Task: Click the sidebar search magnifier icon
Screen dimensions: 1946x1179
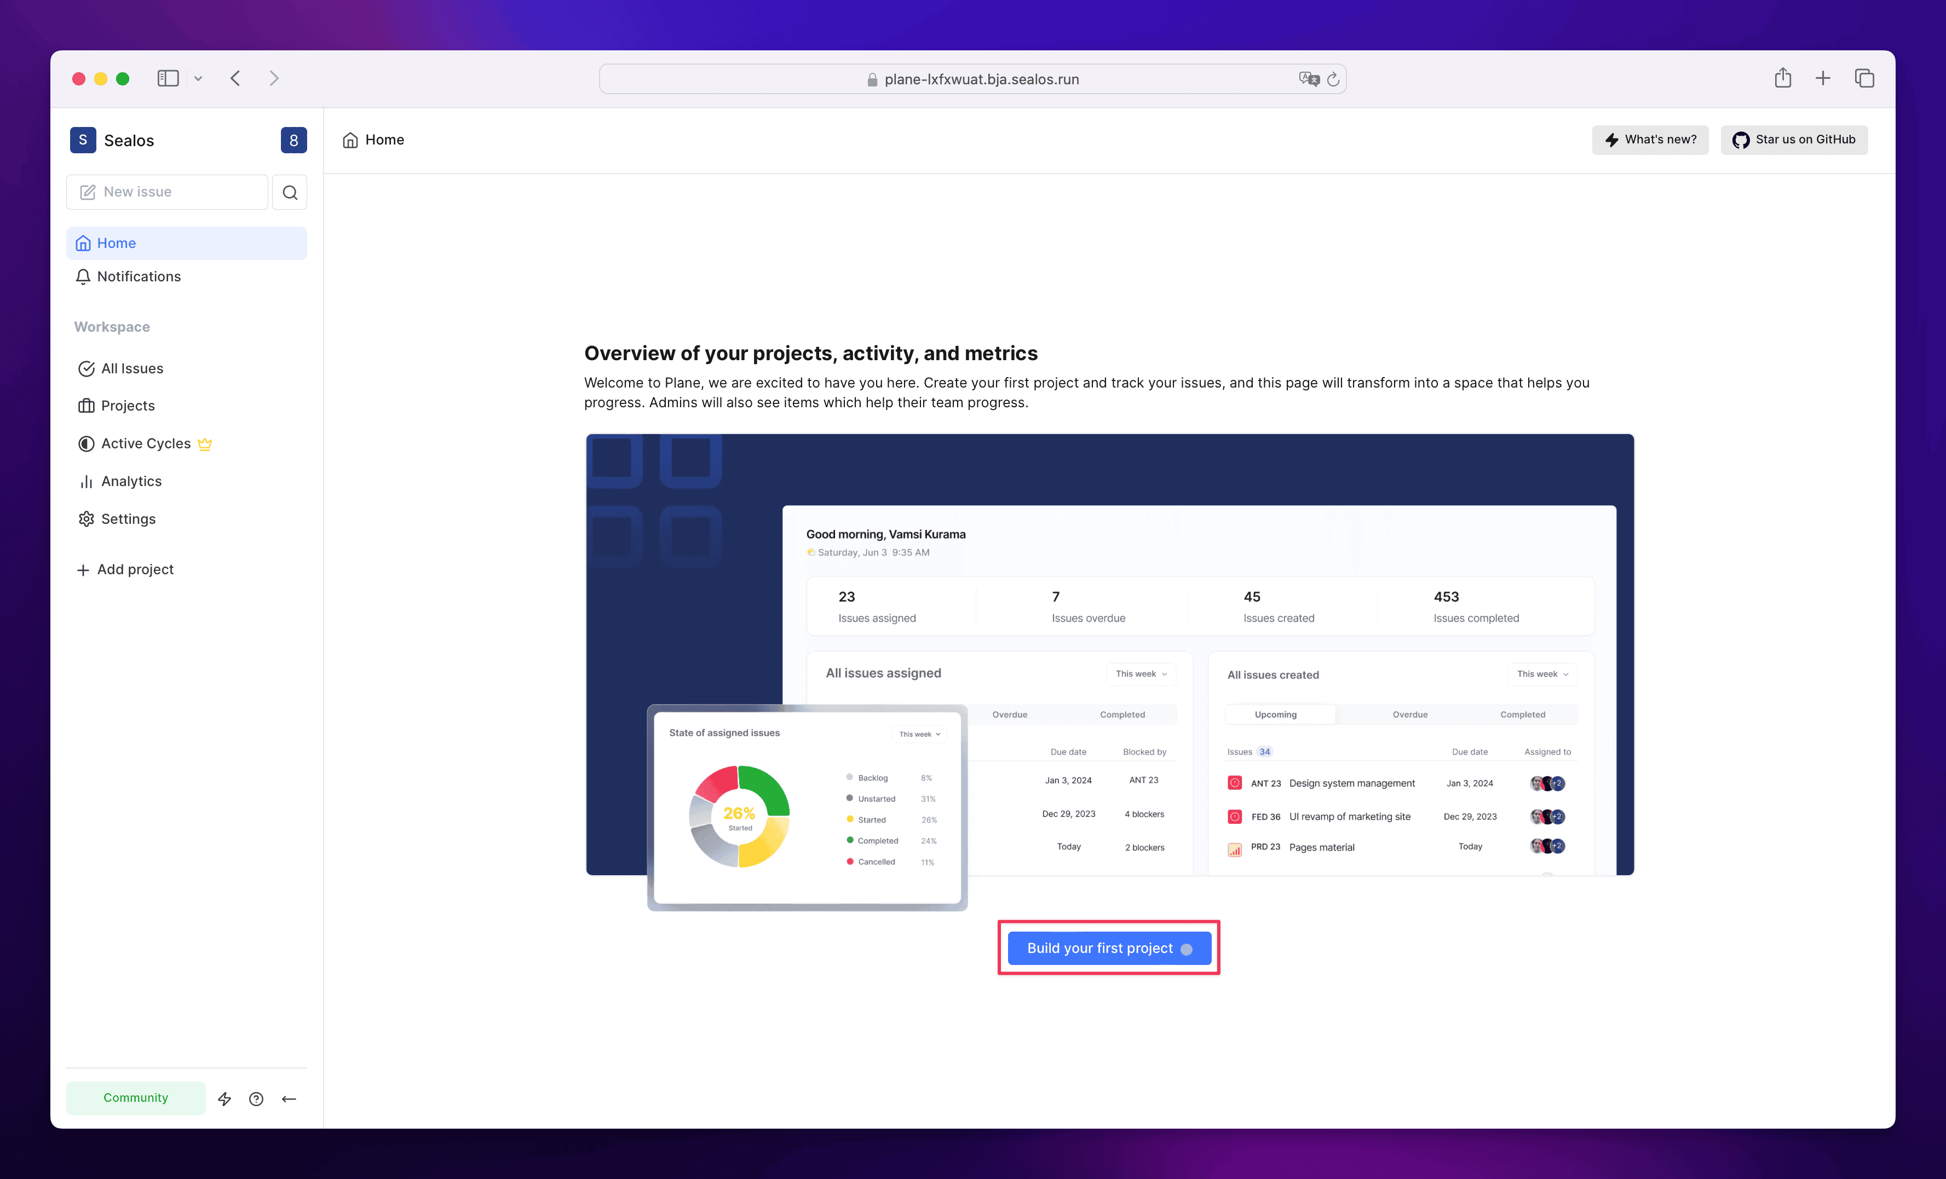Action: (x=290, y=192)
